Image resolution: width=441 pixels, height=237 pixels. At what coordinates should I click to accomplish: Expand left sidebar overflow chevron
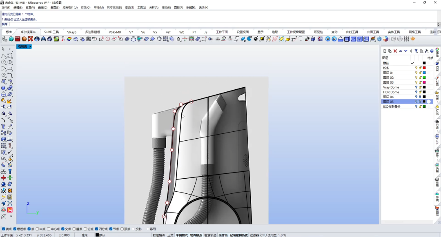(11, 217)
